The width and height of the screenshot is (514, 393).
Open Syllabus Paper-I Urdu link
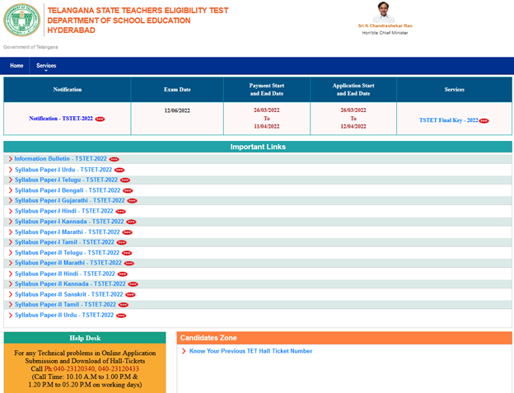63,170
